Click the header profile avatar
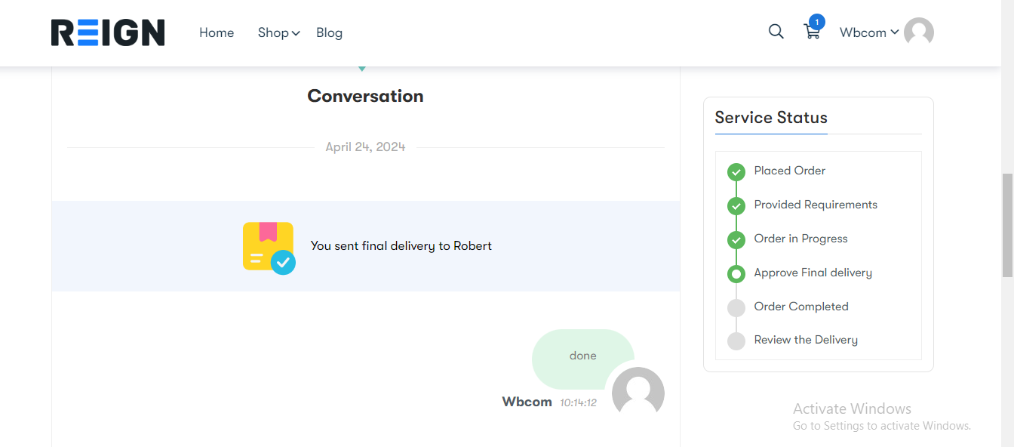The height and width of the screenshot is (447, 1014). tap(918, 32)
